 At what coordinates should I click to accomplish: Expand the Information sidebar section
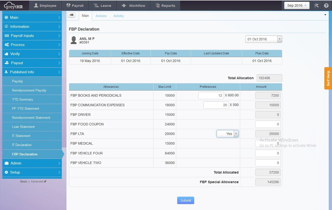(x=32, y=26)
